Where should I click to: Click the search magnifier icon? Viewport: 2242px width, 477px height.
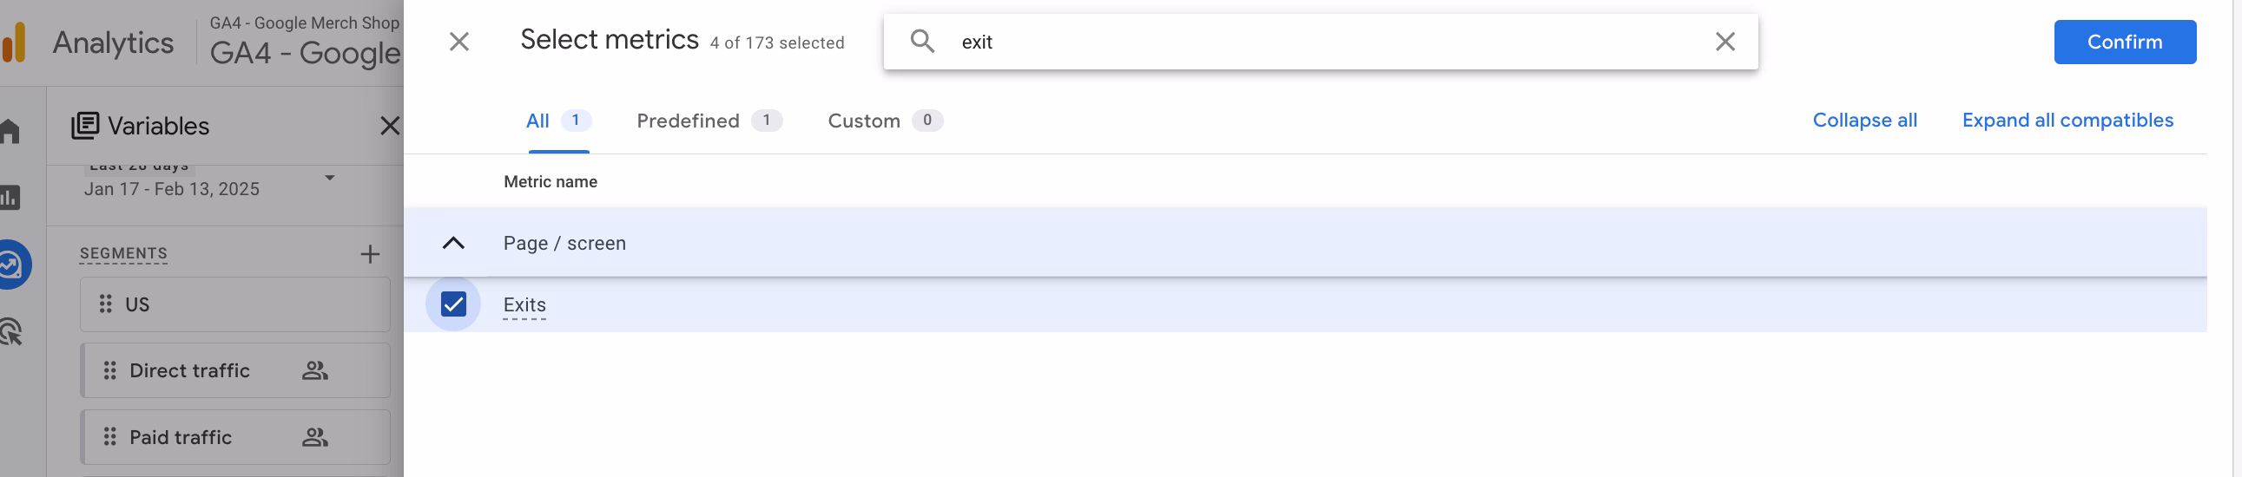point(921,42)
